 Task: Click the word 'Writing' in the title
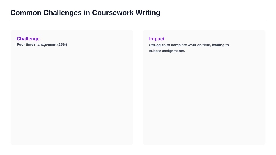(148, 13)
